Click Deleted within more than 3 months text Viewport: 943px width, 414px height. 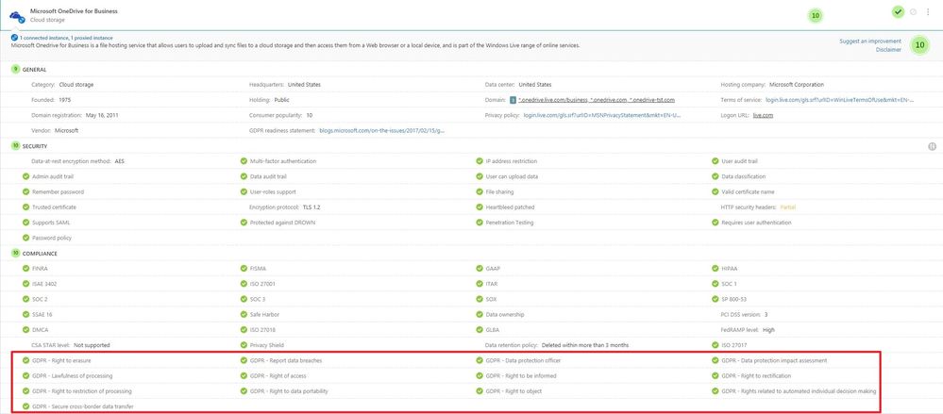pyautogui.click(x=585, y=345)
